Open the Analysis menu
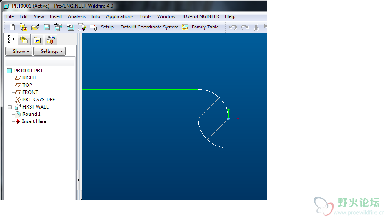388x219 pixels. point(77,17)
